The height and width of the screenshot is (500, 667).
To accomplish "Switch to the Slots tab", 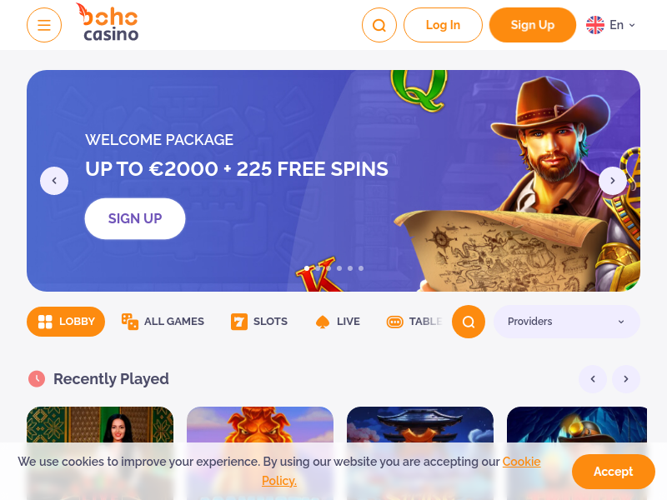I will pos(259,322).
